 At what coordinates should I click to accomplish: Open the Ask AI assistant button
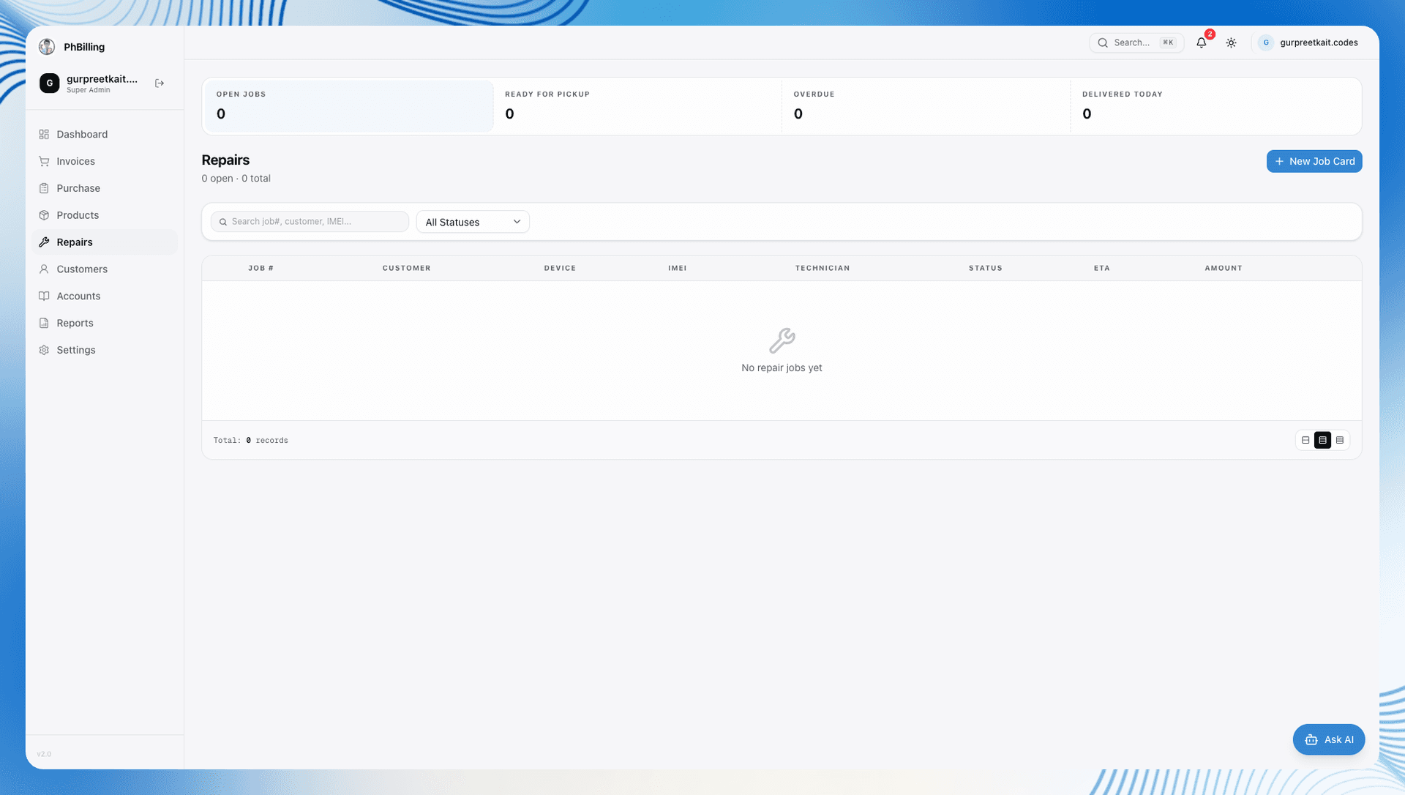tap(1329, 739)
